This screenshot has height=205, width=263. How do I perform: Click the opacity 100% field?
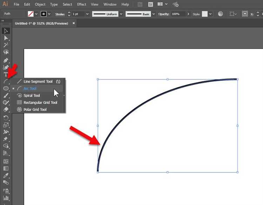click(178, 14)
